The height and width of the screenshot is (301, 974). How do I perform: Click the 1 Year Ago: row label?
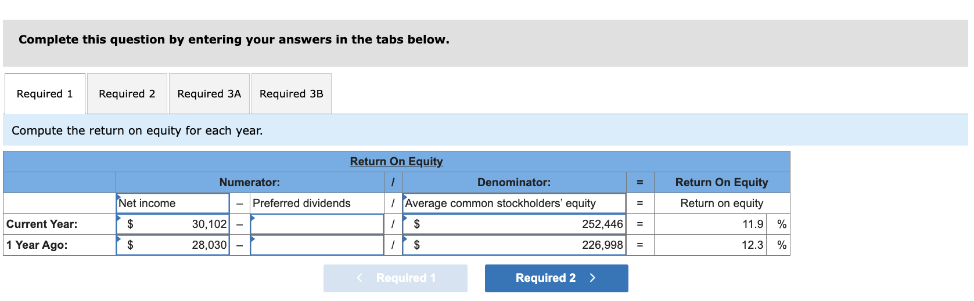[37, 245]
